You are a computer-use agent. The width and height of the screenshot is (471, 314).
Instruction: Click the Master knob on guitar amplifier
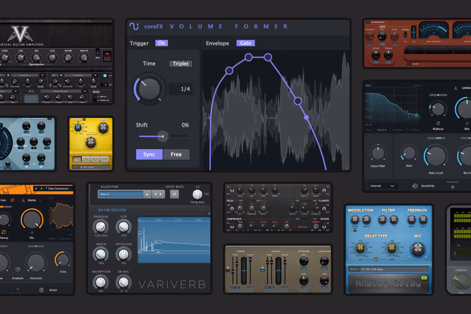click(84, 57)
